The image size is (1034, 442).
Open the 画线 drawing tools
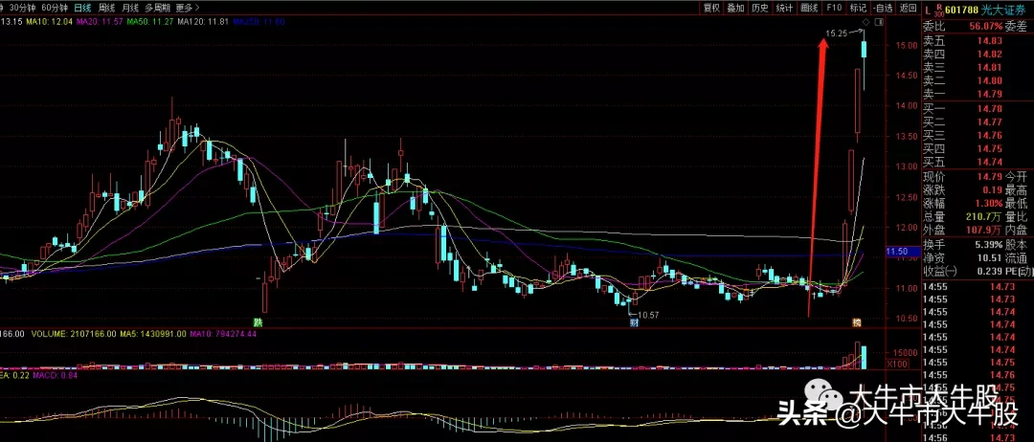coord(809,7)
